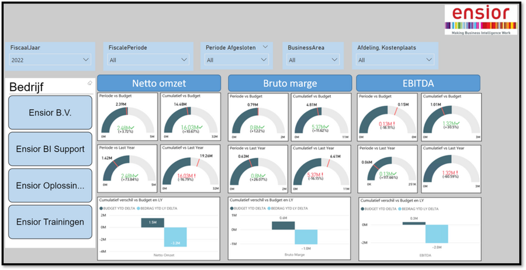Click the (-60.59%) percentage label
This screenshot has width=526, height=270.
click(x=451, y=176)
